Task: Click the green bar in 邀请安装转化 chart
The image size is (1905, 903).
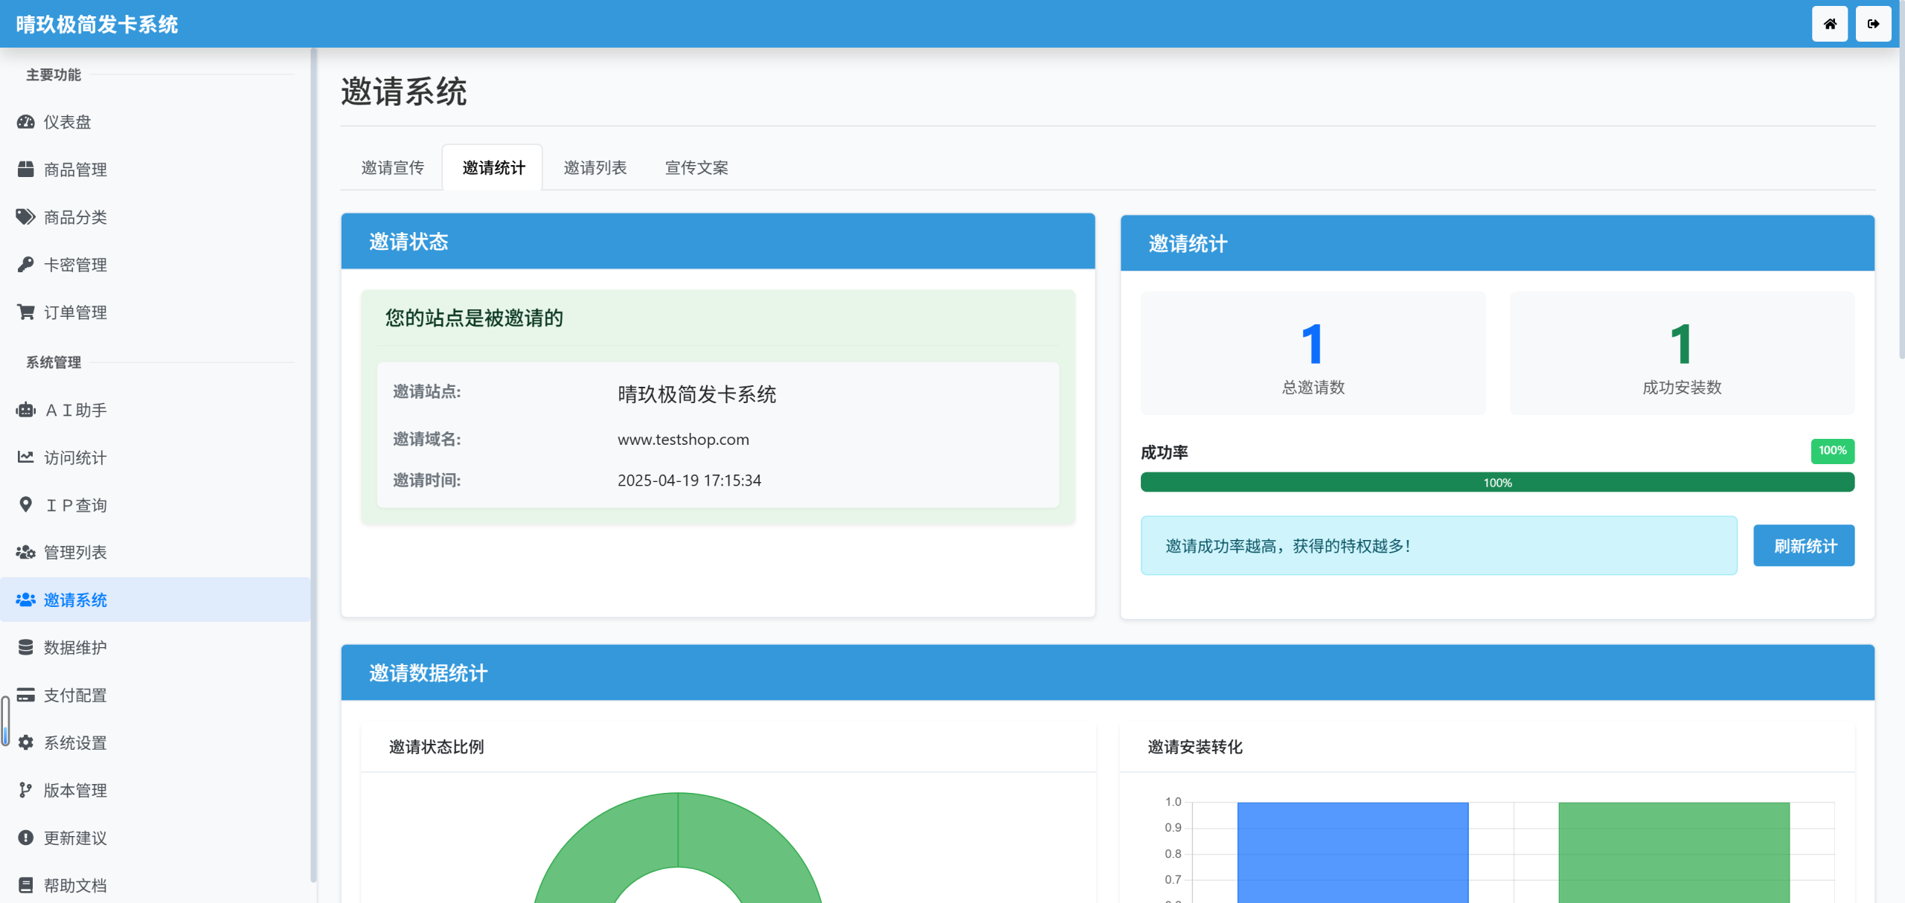Action: tap(1674, 852)
